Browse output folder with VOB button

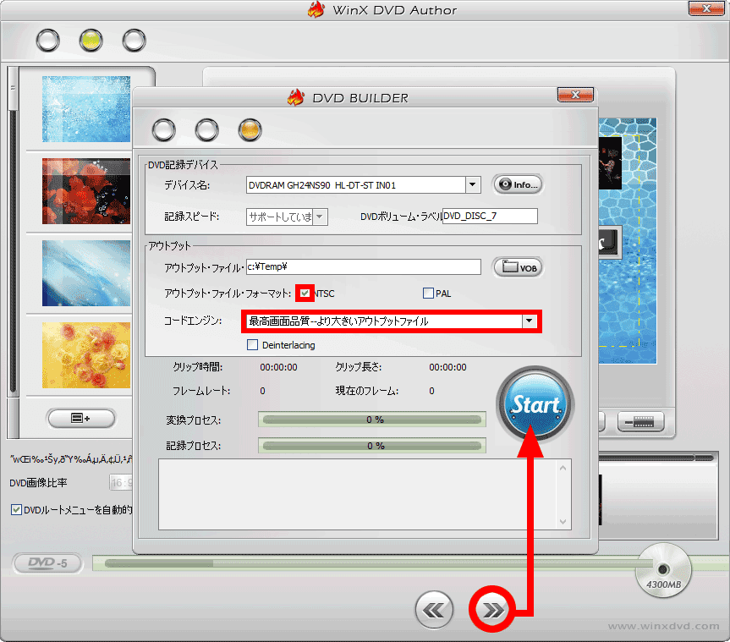[x=519, y=267]
